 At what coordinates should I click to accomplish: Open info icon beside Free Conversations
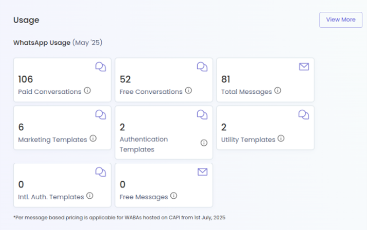tap(188, 90)
